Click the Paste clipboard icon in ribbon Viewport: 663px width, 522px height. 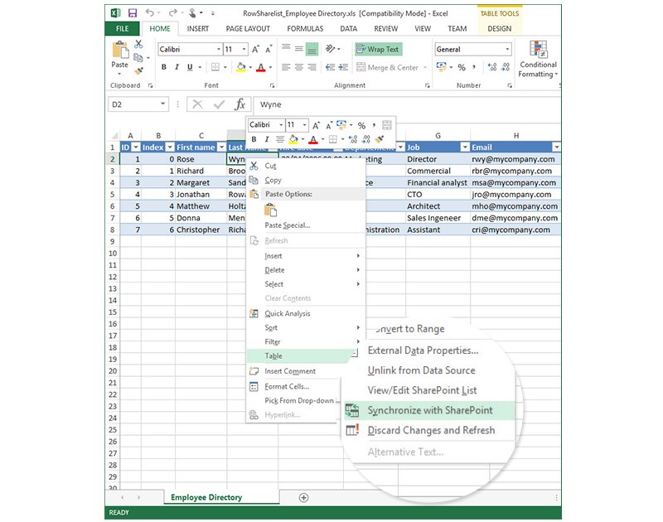(x=120, y=51)
